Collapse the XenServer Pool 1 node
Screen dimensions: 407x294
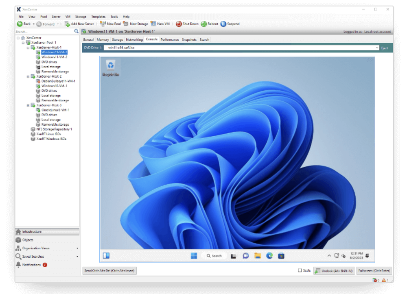[x=23, y=43]
